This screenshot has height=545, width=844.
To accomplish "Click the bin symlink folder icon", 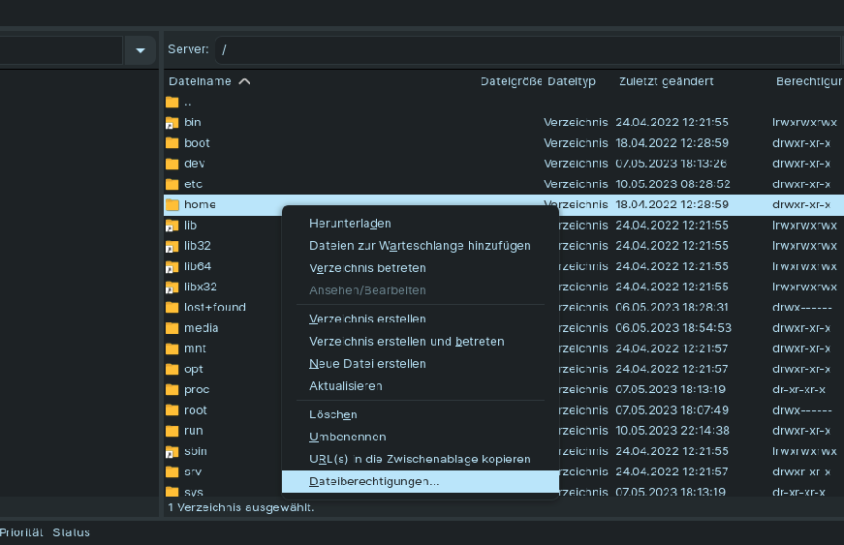I will tap(172, 123).
